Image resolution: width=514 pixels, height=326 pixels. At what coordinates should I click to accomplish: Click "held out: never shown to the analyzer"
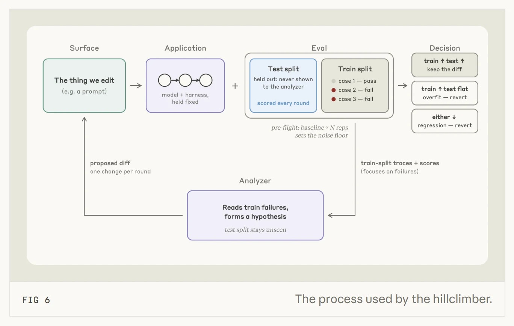(283, 83)
